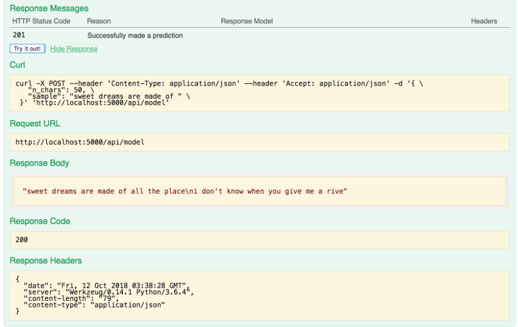
Task: Click the Response Body heading
Action: [39, 163]
